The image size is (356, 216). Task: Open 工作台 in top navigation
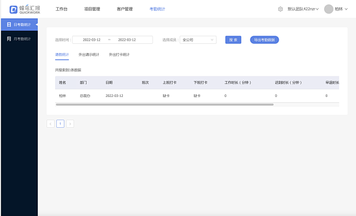pos(62,9)
